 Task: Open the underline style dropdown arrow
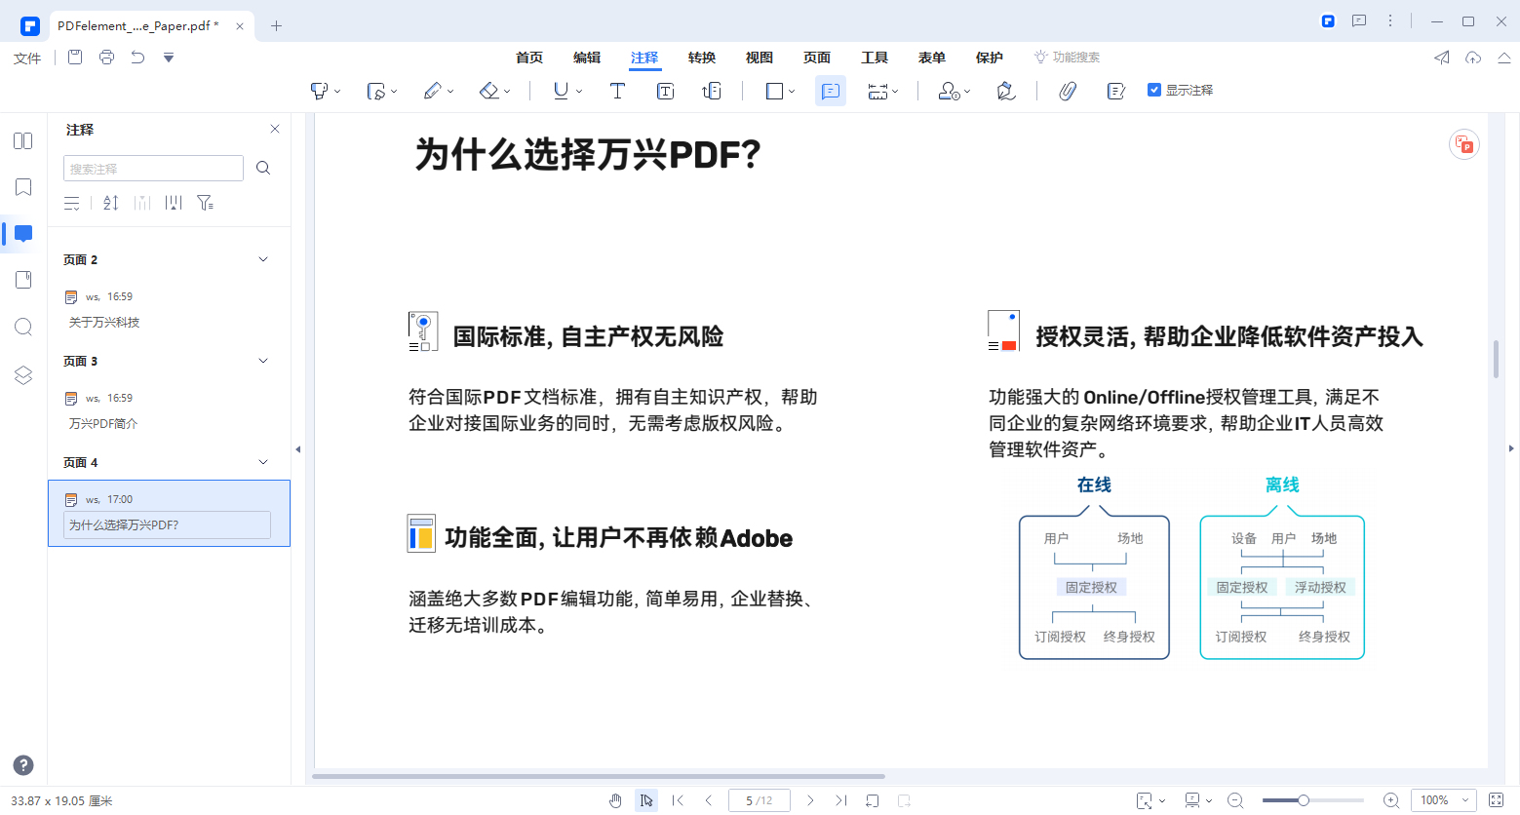click(x=579, y=92)
